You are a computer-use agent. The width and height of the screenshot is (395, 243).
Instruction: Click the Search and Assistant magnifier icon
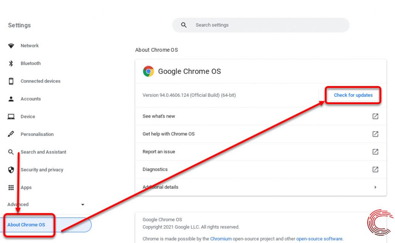pyautogui.click(x=11, y=152)
